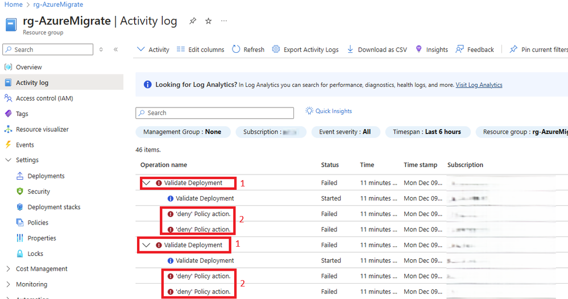Viewport: 568px width, 299px height.
Task: Open the Timespan Last 6 hours filter
Action: point(428,132)
